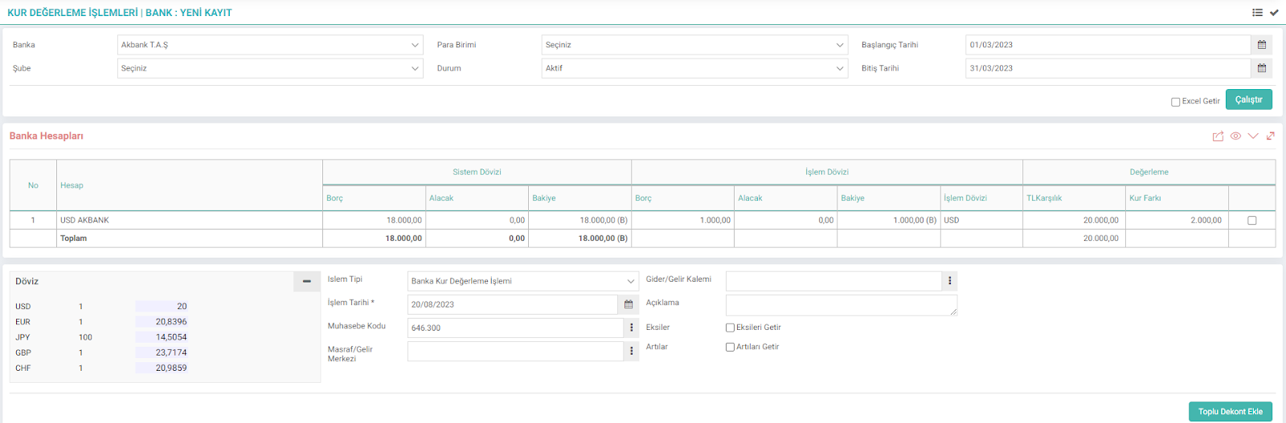Click export icon in Banka Hesapları panel

(1218, 136)
